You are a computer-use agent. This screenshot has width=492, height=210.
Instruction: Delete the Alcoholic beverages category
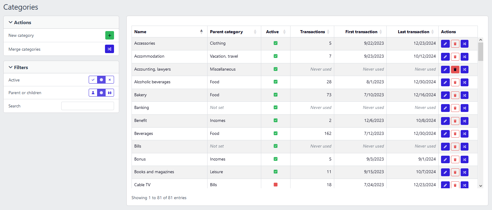click(x=455, y=82)
